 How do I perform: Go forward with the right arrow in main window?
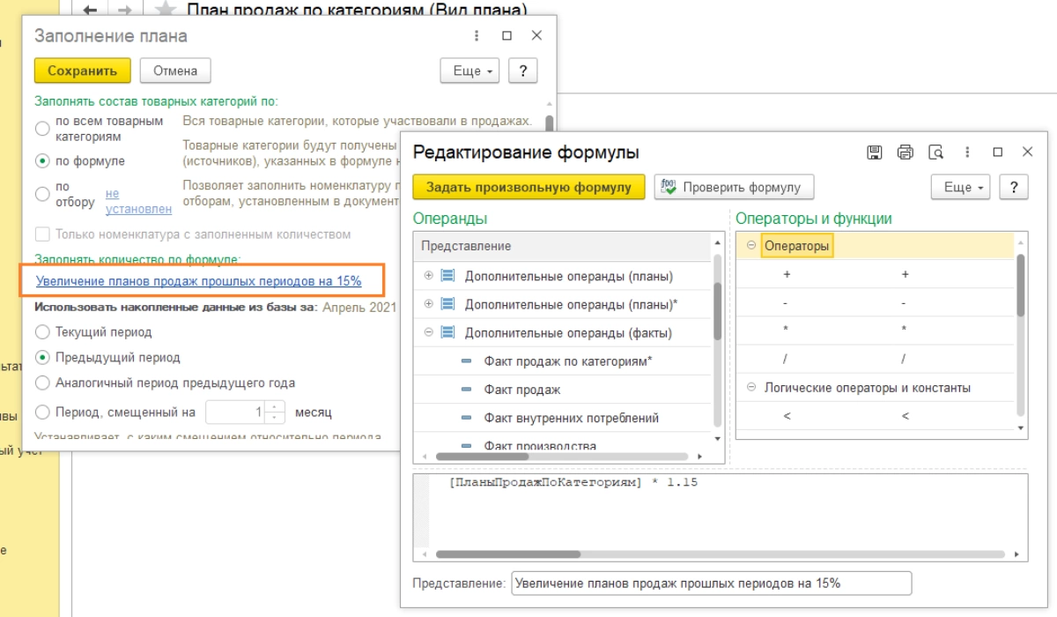(x=125, y=11)
